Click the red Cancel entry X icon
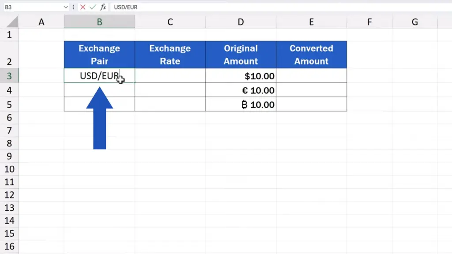The width and height of the screenshot is (452, 254). [83, 7]
